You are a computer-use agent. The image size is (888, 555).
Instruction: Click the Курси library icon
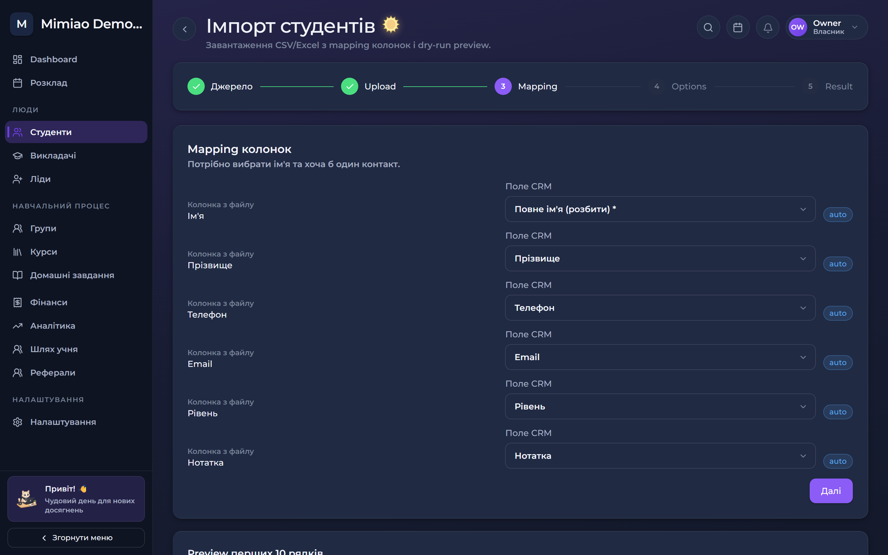click(18, 252)
